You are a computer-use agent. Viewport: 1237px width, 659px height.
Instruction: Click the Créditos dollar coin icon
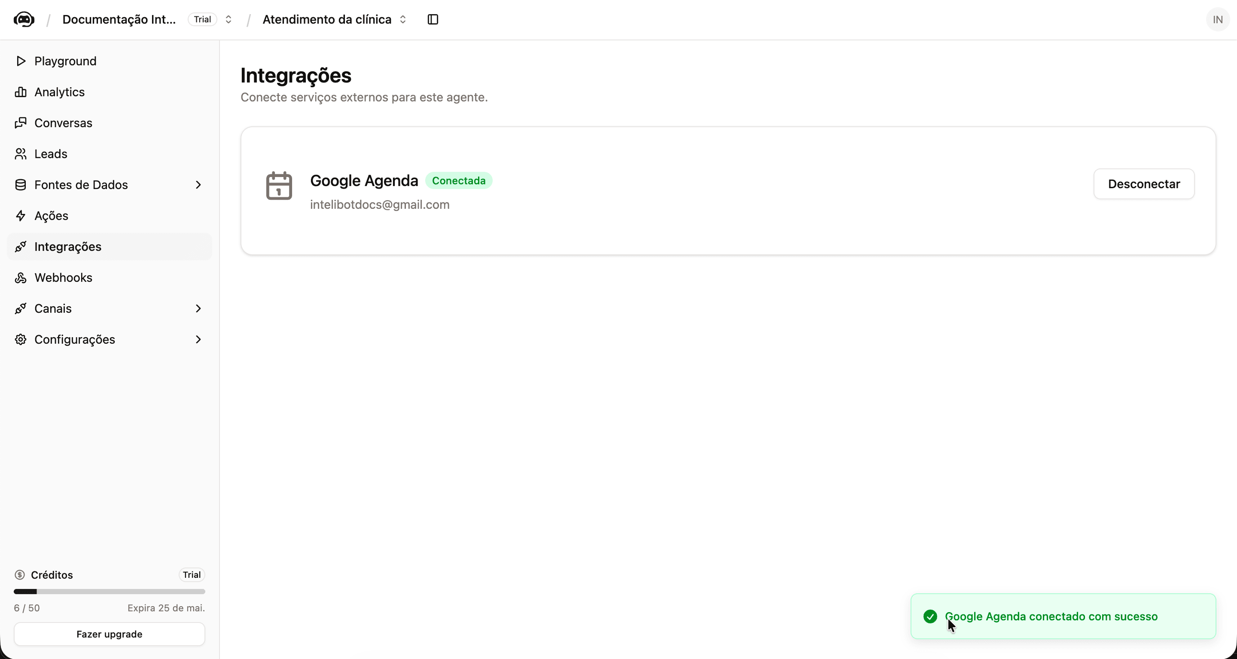point(20,575)
